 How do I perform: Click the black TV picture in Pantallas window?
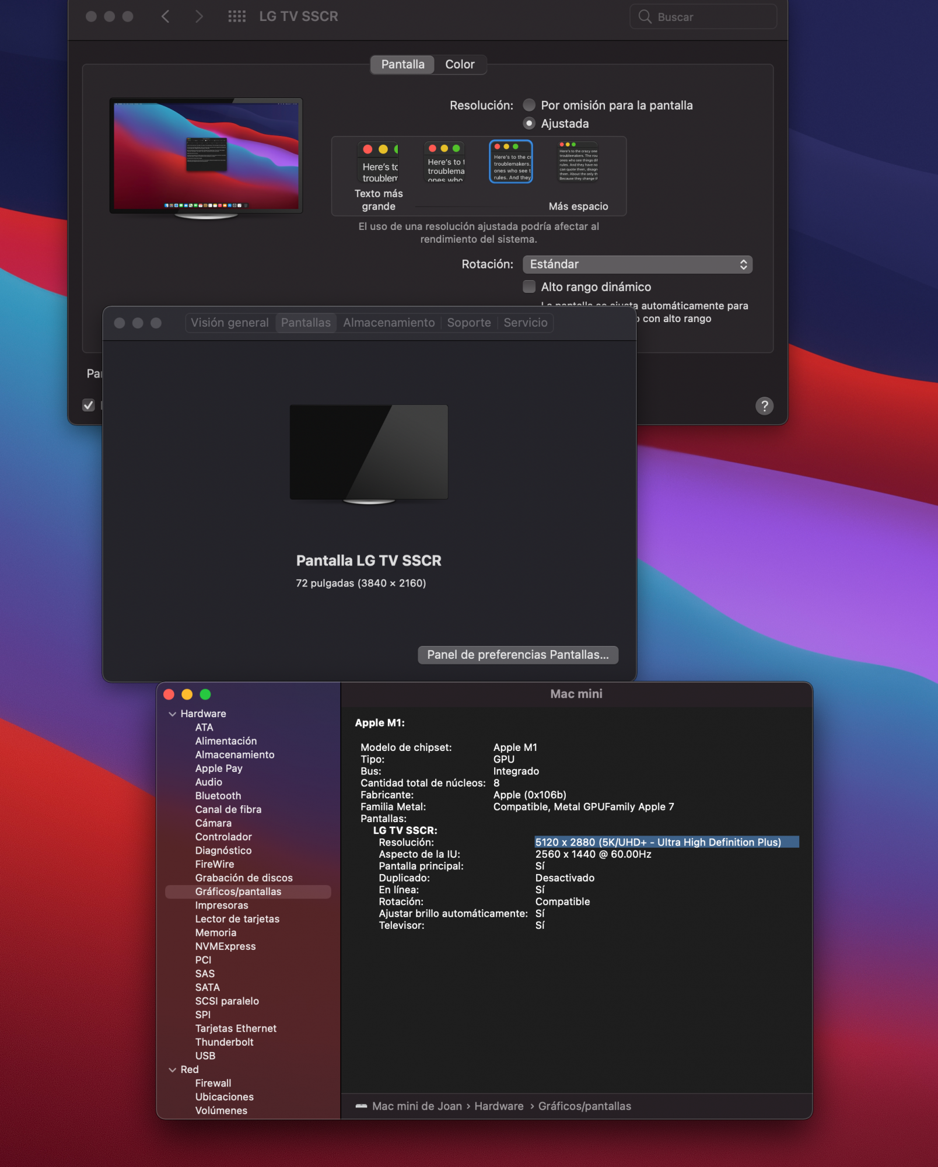pos(369,452)
